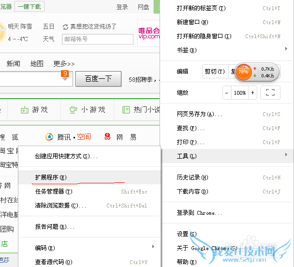Viewport: 294px width, 267px height.
Task: Select 新建窗口 (N) menu item
Action: pyautogui.click(x=227, y=22)
